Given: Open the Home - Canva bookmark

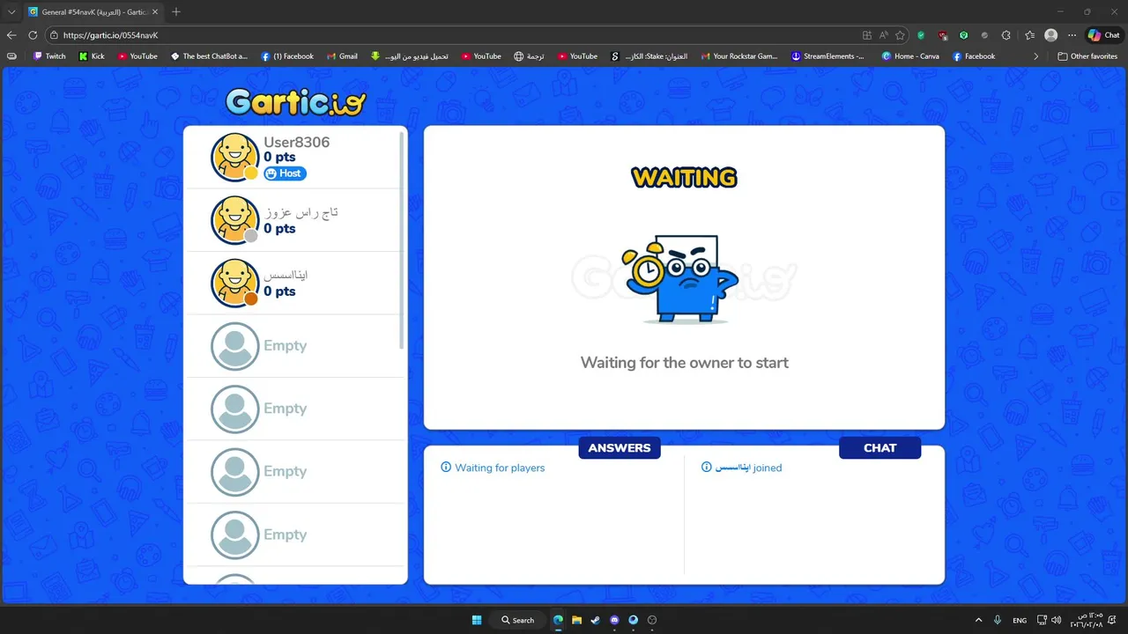Looking at the screenshot, I should (910, 56).
